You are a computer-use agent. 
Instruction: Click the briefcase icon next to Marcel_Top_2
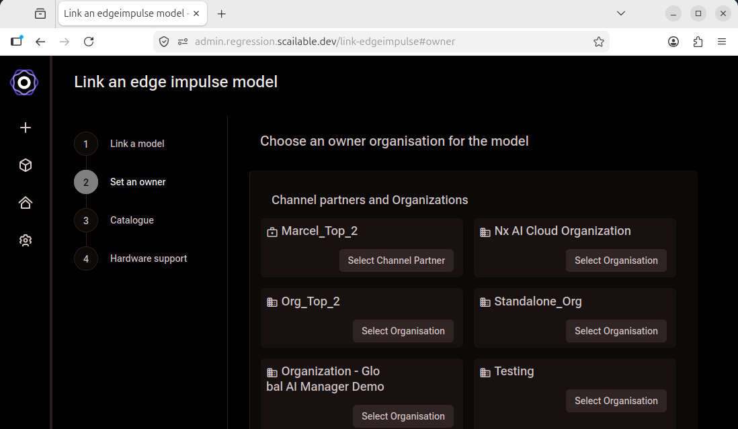click(272, 232)
